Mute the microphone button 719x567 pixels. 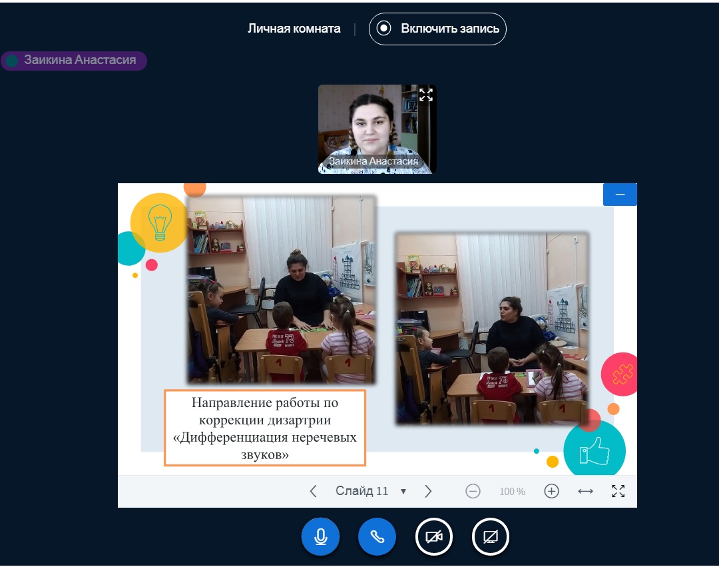coord(320,536)
